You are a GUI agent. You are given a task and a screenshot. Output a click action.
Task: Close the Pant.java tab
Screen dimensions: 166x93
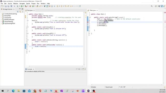tap(34, 10)
